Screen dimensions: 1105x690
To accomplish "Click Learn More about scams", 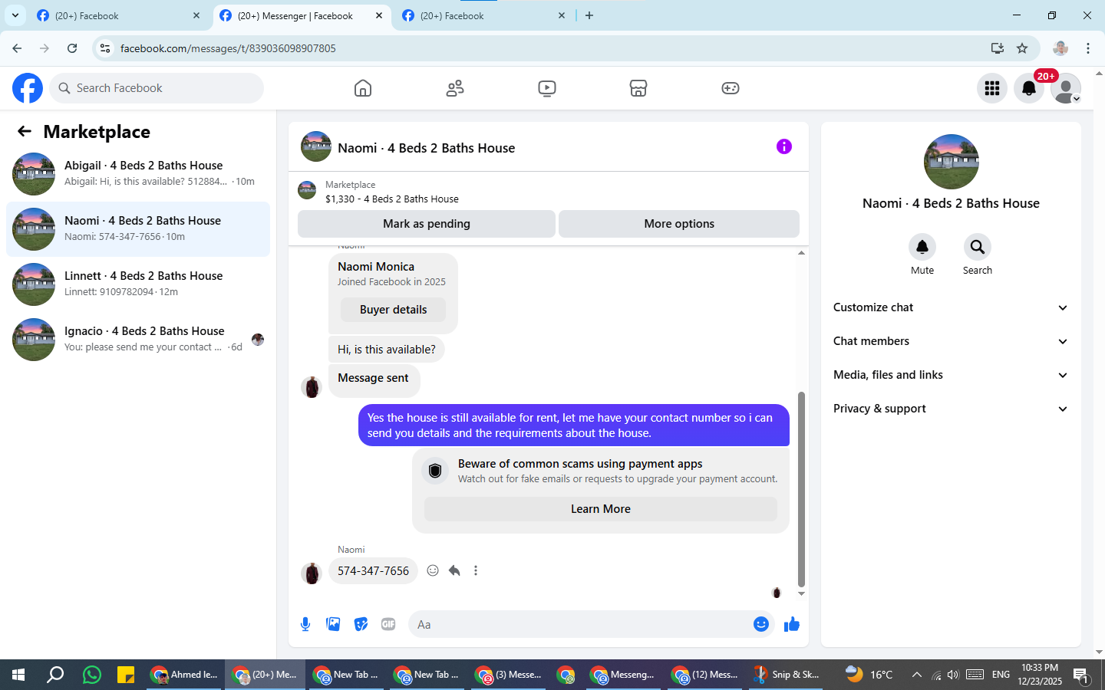I will pos(601,509).
